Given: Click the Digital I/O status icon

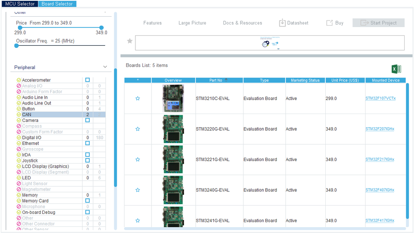Looking at the screenshot, I should coord(19,138).
